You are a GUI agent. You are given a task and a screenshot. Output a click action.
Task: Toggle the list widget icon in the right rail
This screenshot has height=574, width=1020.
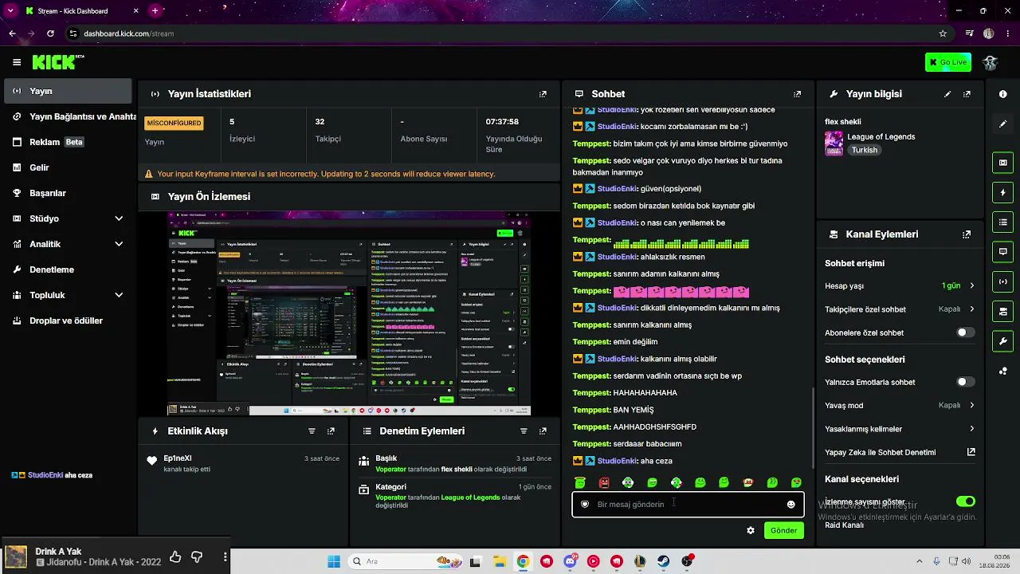[x=1002, y=222]
